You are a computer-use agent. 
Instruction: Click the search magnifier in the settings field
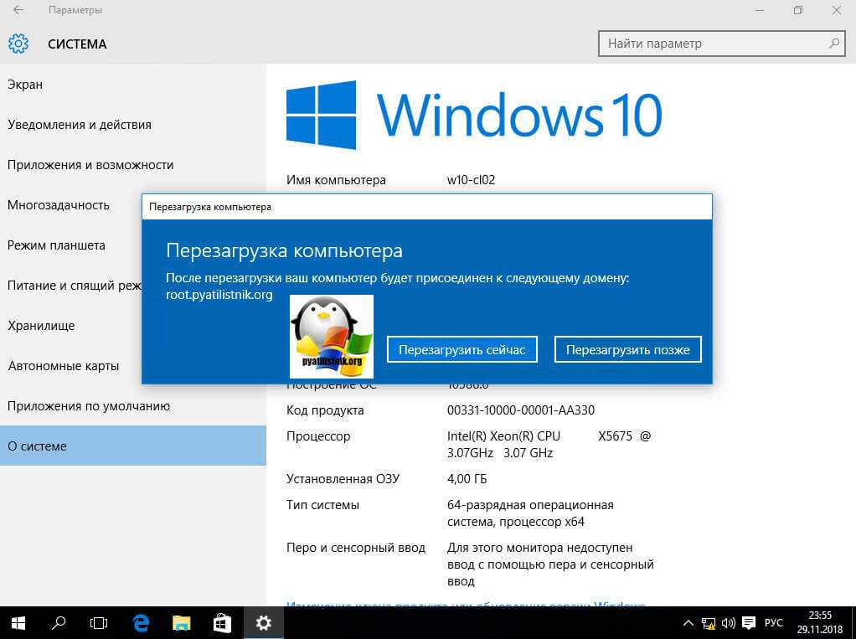(x=833, y=44)
